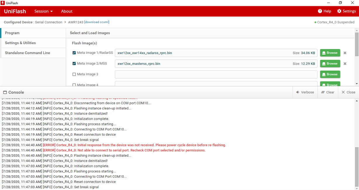Click the 'Initial response from the device' error line
Viewport: 359px width, 190px height.
(x=114, y=145)
